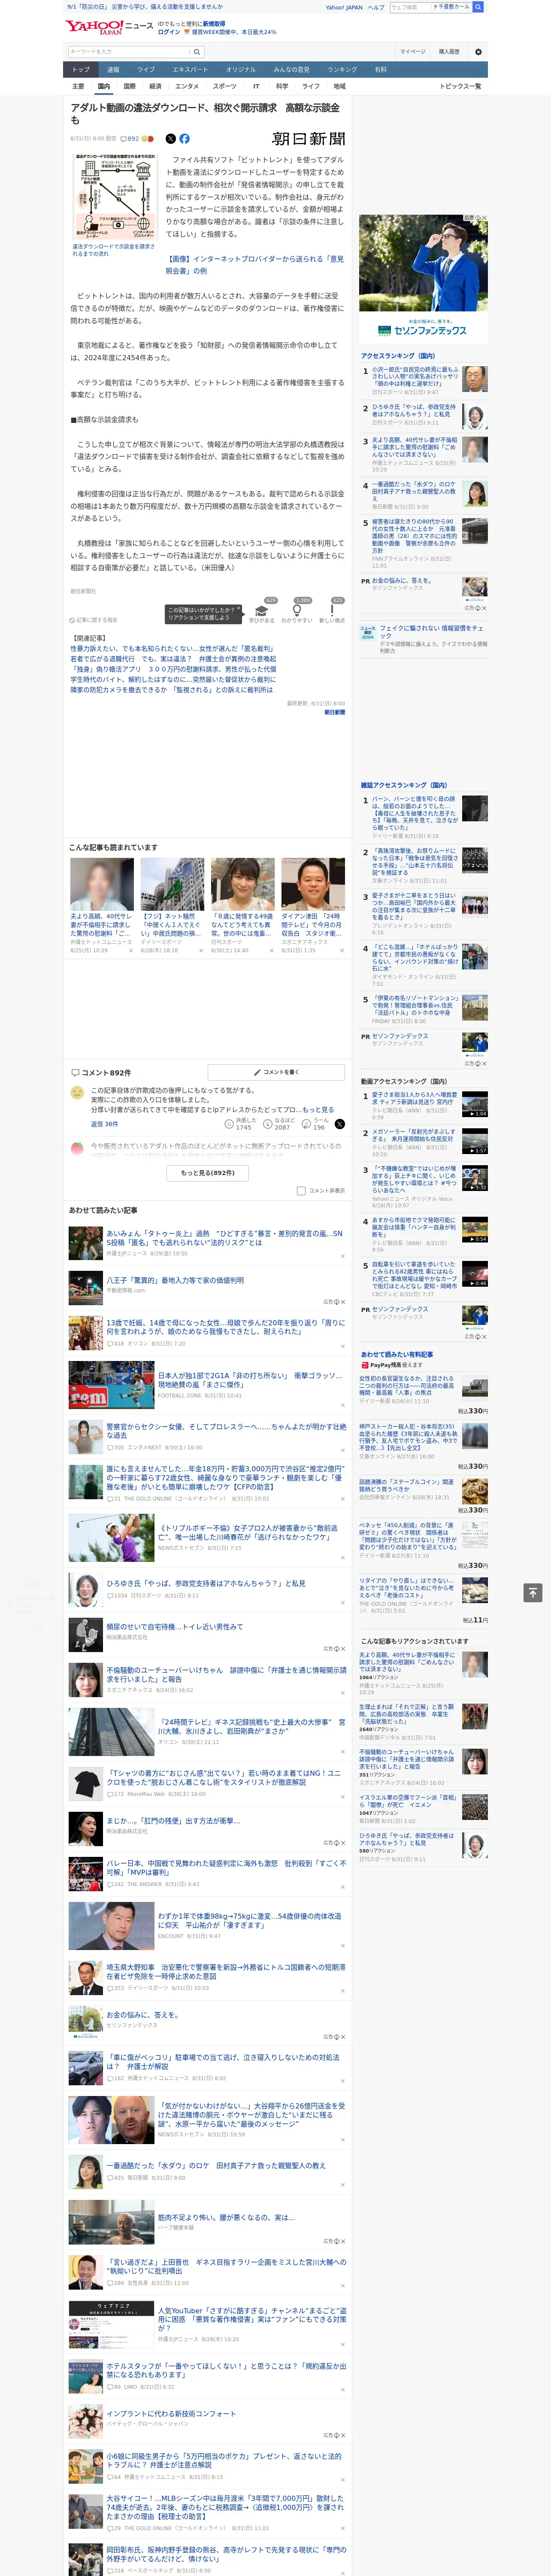The height and width of the screenshot is (2576, 551).
Task: Click the first commenter's yellow smiley avatar
Action: [x=77, y=1093]
